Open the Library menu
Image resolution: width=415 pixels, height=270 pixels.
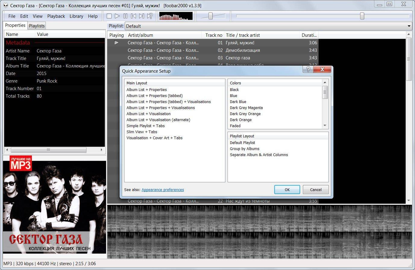[x=76, y=16]
